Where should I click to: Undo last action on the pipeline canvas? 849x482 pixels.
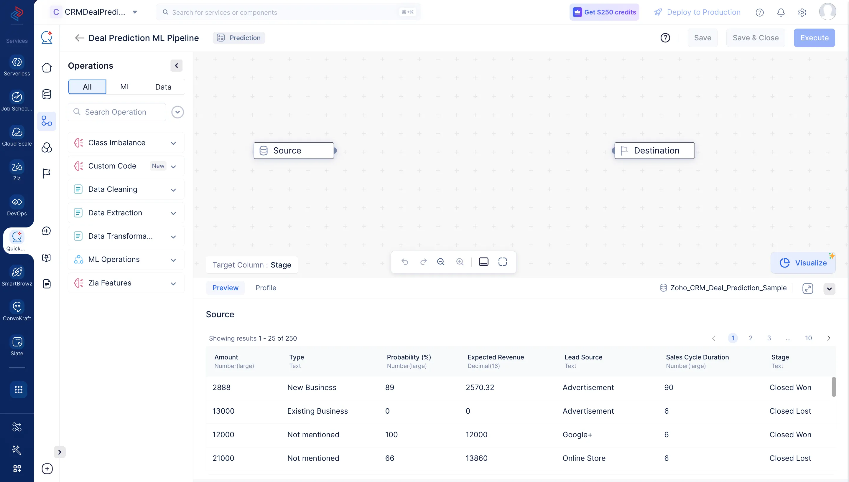(405, 262)
